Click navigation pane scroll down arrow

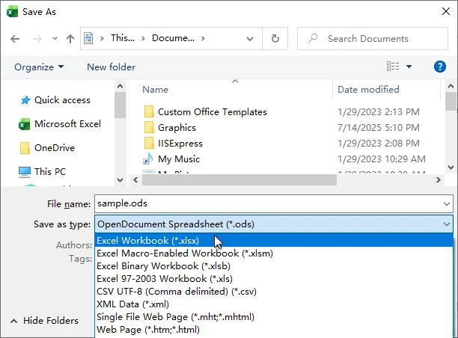(x=120, y=179)
